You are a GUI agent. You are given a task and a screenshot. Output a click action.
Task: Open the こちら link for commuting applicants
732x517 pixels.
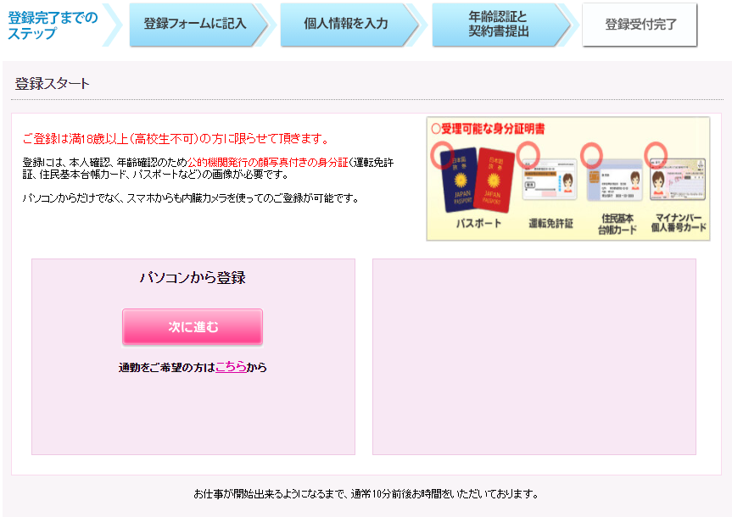coord(231,367)
